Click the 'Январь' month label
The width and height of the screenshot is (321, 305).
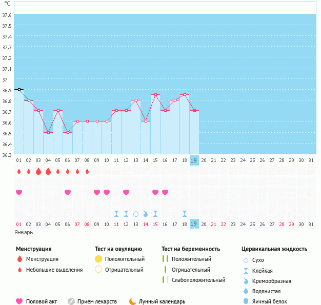(24, 232)
